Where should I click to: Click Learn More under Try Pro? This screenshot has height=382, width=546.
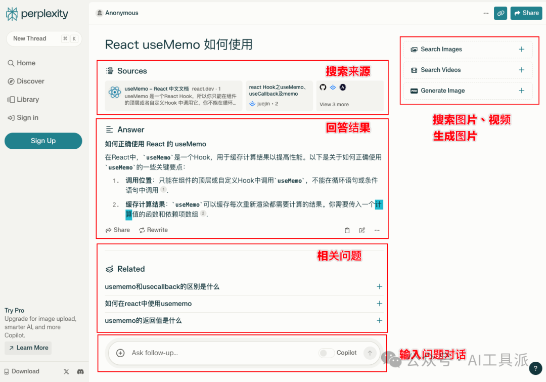coord(28,348)
